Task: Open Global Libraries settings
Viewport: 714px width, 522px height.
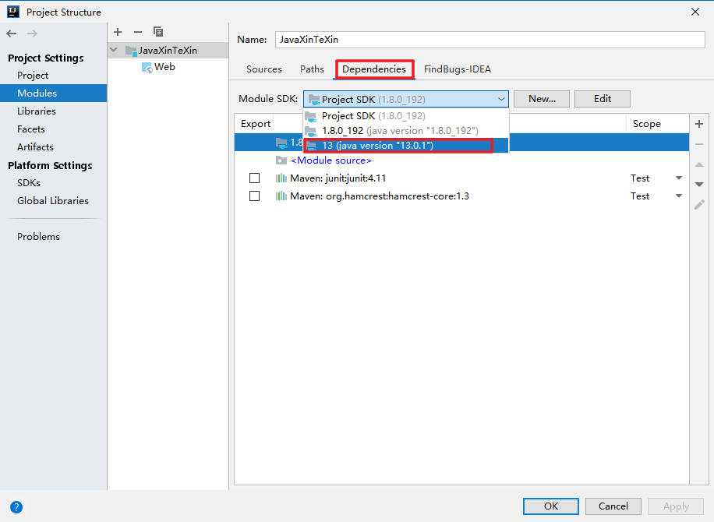Action: (53, 201)
